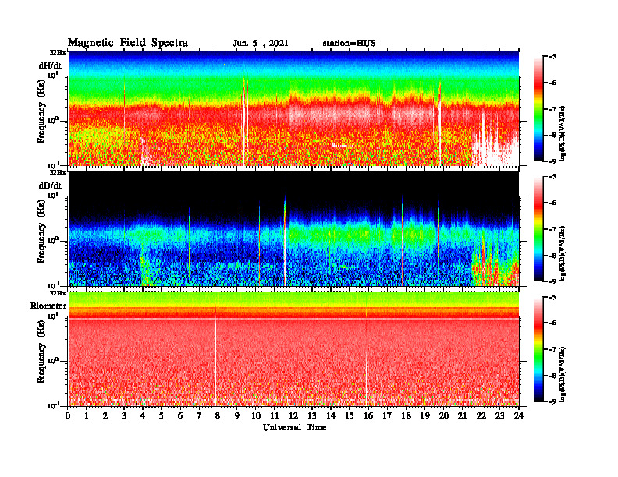This screenshot has width=618, height=477.
Task: Click the "-9" tick on dH/dt colorbar
Action: pyautogui.click(x=552, y=161)
